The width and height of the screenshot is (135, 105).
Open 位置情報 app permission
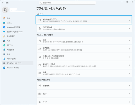tap(84, 86)
